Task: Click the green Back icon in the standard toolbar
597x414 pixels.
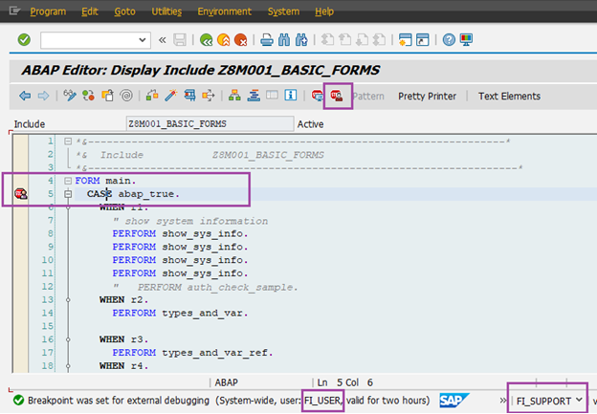Action: (x=206, y=39)
